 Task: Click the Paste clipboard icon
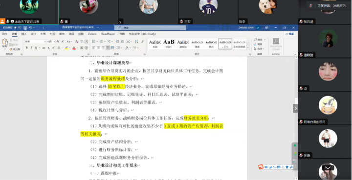(x=5, y=42)
